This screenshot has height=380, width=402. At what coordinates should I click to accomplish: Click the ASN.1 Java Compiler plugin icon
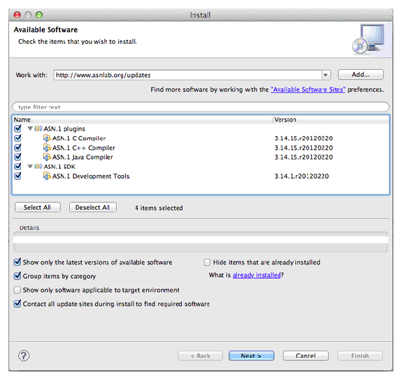point(46,157)
